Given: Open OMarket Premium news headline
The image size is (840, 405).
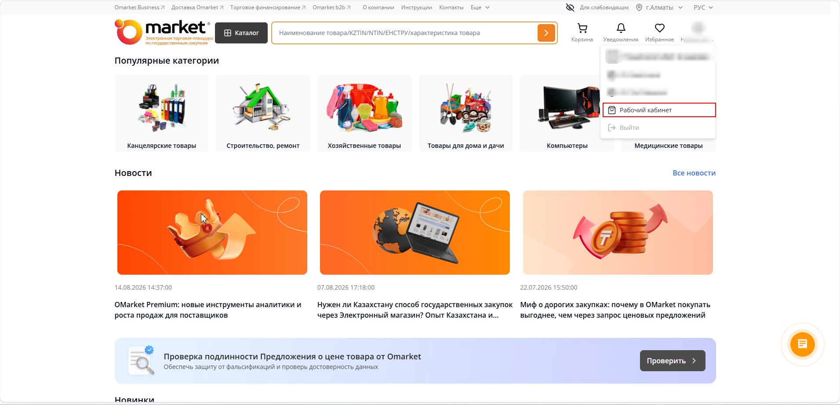Looking at the screenshot, I should tap(208, 310).
